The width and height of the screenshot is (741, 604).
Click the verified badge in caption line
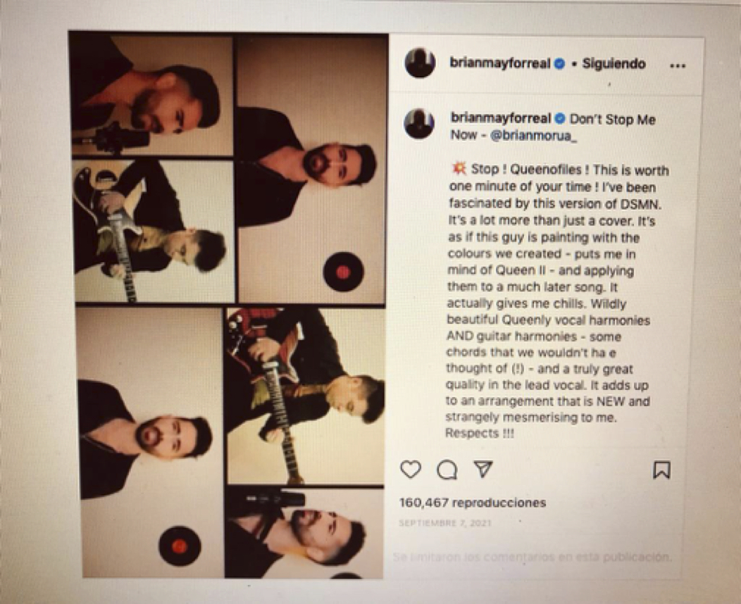(559, 118)
